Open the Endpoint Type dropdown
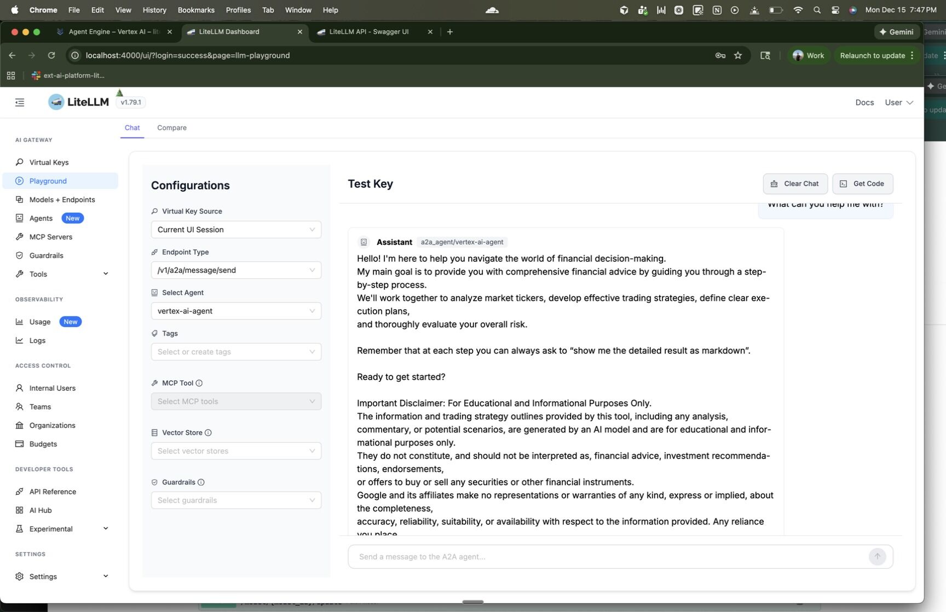Viewport: 946px width, 612px height. pos(236,270)
